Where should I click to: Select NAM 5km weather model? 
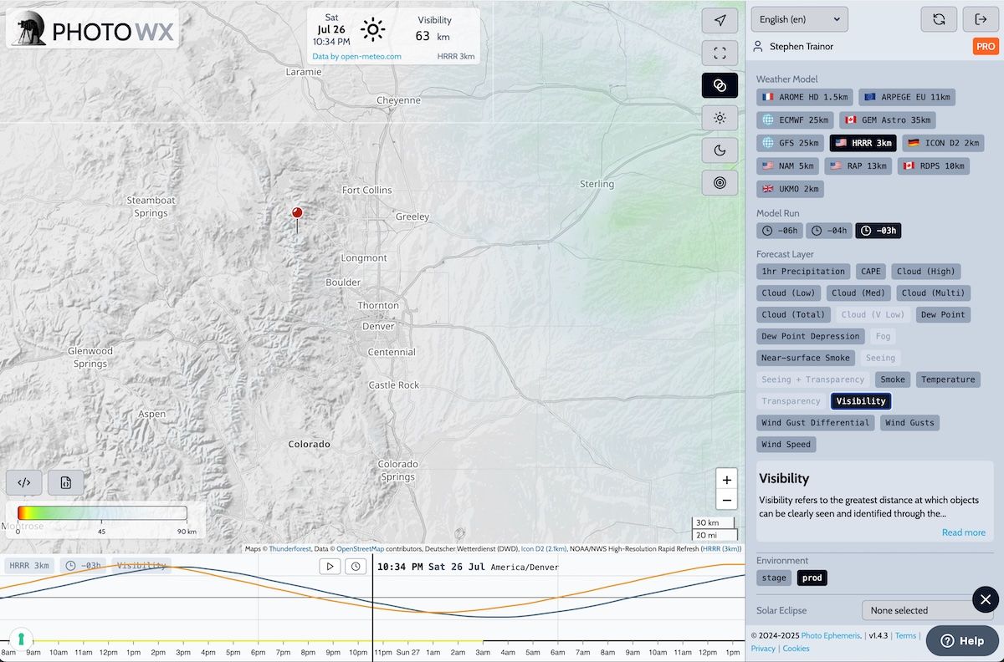pos(787,166)
